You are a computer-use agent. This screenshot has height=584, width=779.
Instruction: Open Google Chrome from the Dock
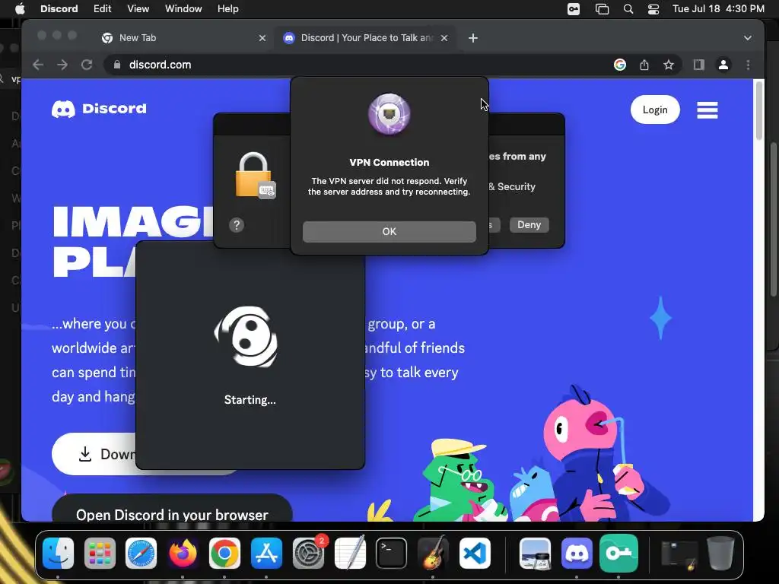(224, 553)
